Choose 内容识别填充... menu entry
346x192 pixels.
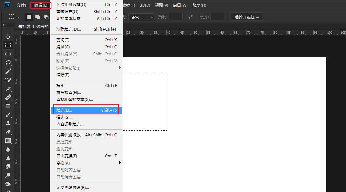point(86,124)
